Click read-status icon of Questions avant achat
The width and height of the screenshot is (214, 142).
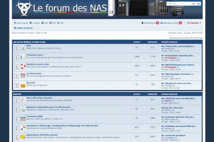pyautogui.click(x=17, y=67)
